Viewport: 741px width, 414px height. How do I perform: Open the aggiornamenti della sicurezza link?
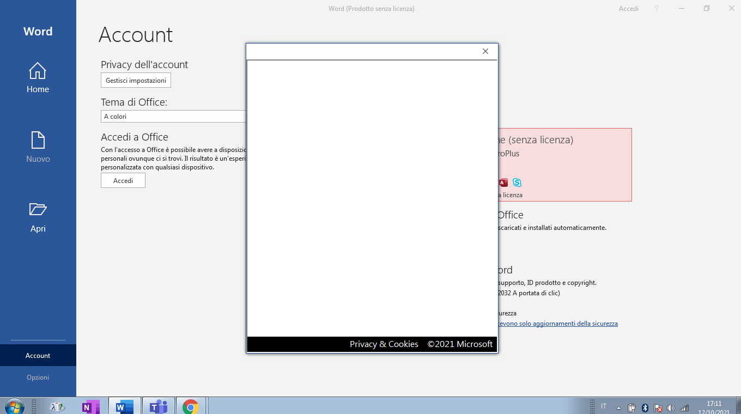tap(558, 324)
